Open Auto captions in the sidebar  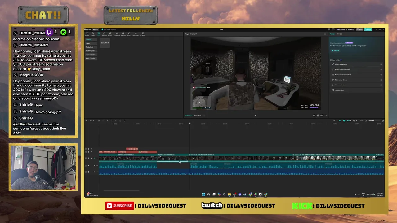91,55
